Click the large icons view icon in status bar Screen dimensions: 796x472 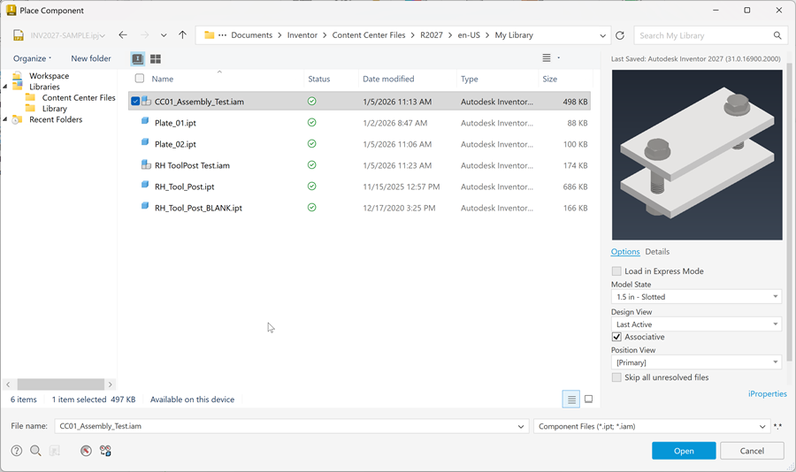(x=589, y=400)
